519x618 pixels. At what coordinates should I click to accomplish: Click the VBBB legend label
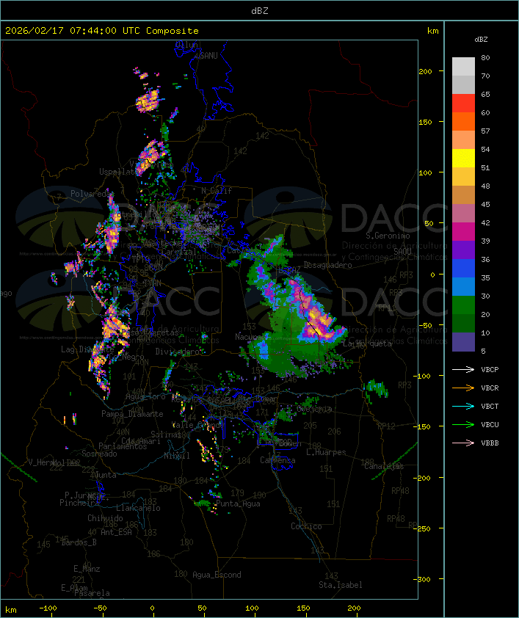point(490,443)
